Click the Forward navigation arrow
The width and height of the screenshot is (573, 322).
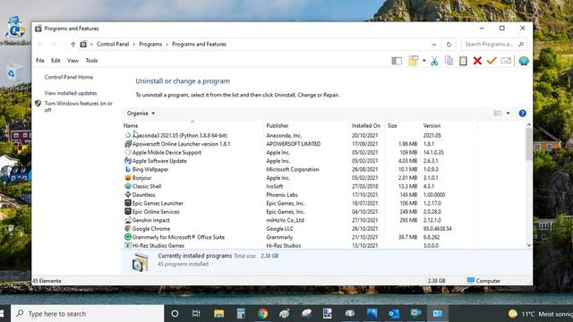click(54, 44)
